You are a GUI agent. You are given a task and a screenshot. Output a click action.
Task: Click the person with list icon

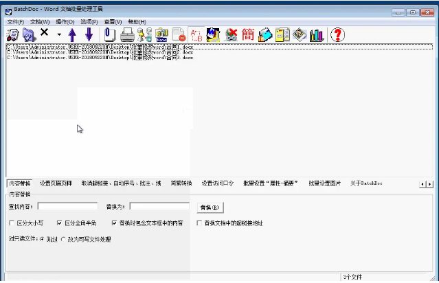coord(145,35)
